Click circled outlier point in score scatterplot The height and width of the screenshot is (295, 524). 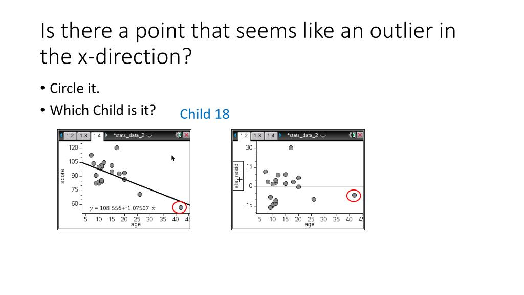point(181,207)
